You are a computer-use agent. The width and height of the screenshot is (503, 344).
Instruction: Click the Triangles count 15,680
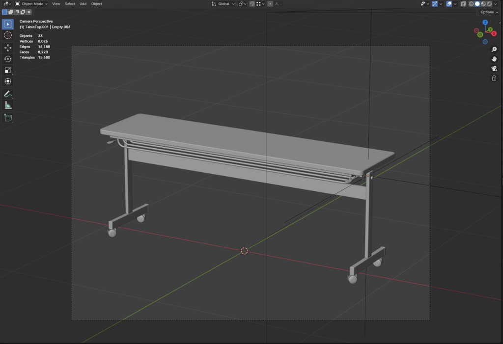pos(44,57)
